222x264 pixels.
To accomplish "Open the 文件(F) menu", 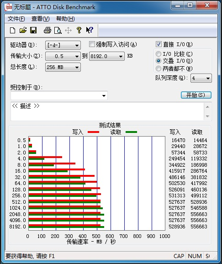I will 16,19.
